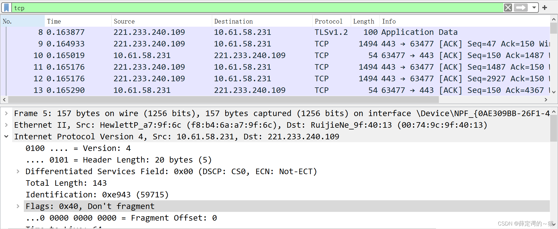Select packet 11 with Seq=1487
Viewport: 558px width, 229px height.
pyautogui.click(x=275, y=67)
